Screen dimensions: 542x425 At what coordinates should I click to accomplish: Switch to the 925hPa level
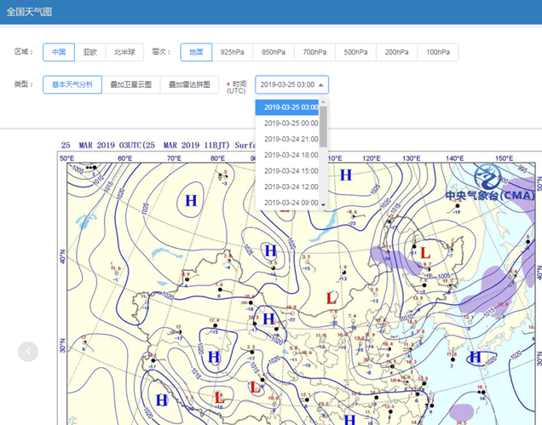coord(232,52)
